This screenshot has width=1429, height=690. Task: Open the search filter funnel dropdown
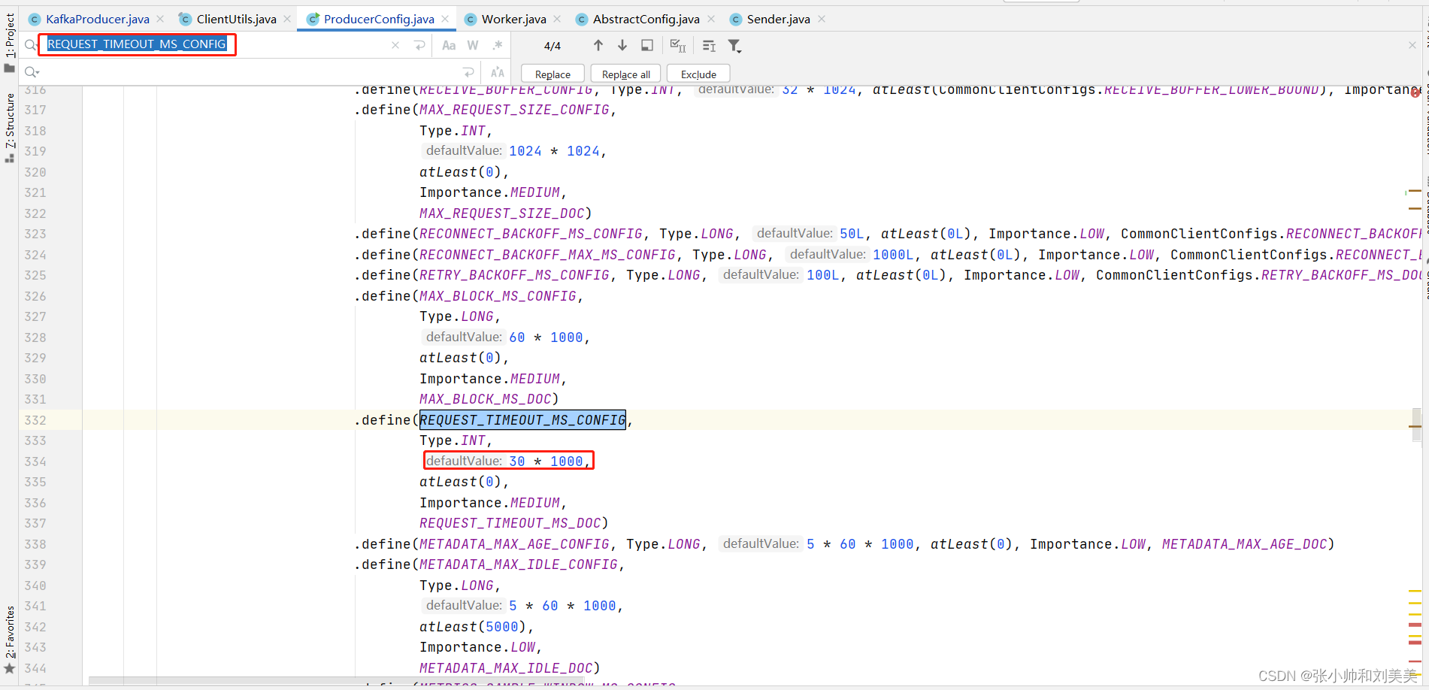(734, 46)
